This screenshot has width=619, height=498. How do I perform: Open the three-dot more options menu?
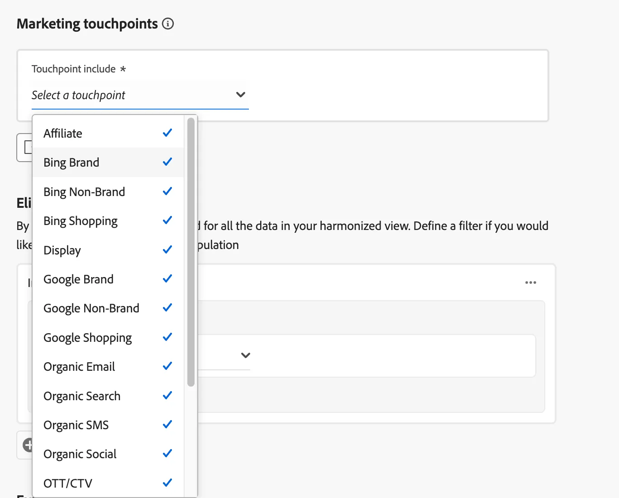[x=531, y=283]
